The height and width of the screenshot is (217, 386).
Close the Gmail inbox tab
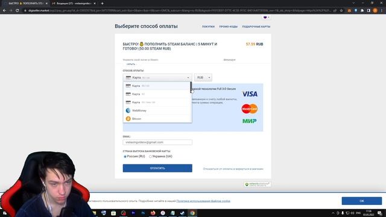click(95, 4)
